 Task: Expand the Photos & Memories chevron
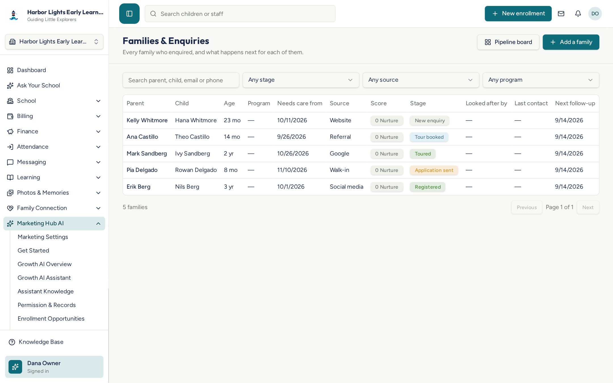(x=98, y=193)
